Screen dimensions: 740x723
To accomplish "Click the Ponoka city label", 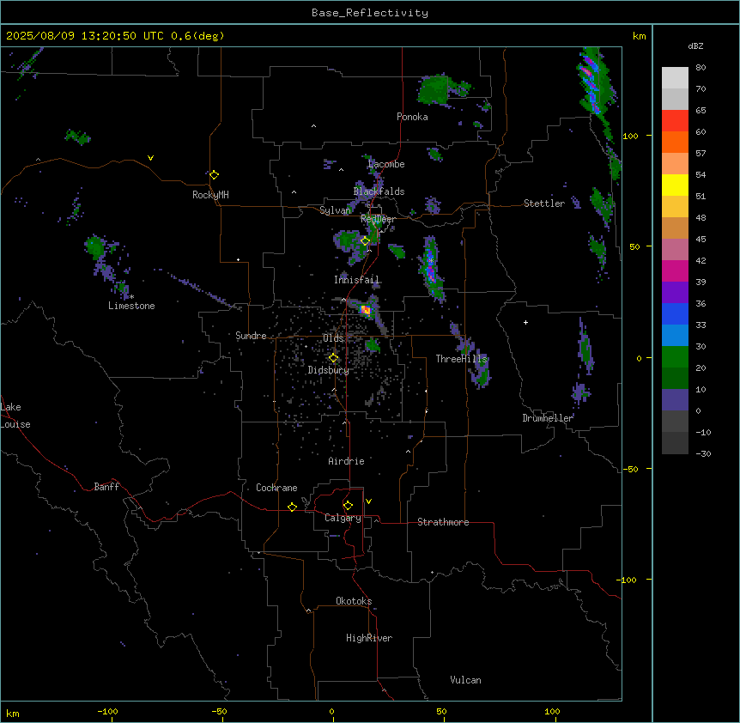I will (x=412, y=117).
